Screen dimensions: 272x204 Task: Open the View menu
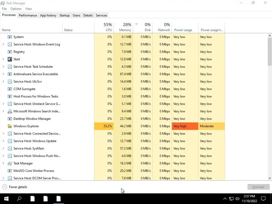click(28, 9)
